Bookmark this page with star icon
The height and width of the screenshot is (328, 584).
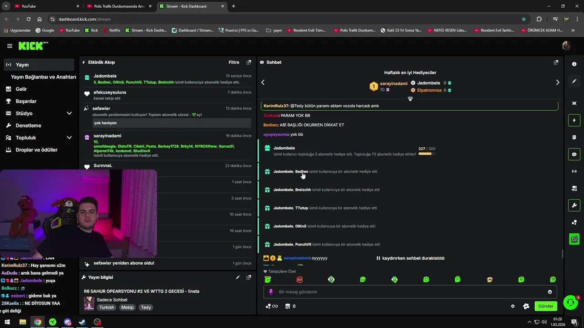tap(524, 19)
